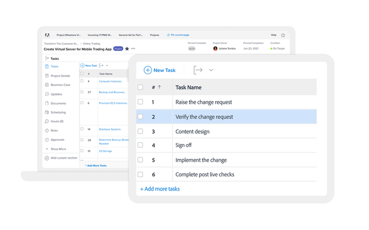The height and width of the screenshot is (230, 369).
Task: Toggle the select-all checkbox in large header
Action: pyautogui.click(x=140, y=87)
